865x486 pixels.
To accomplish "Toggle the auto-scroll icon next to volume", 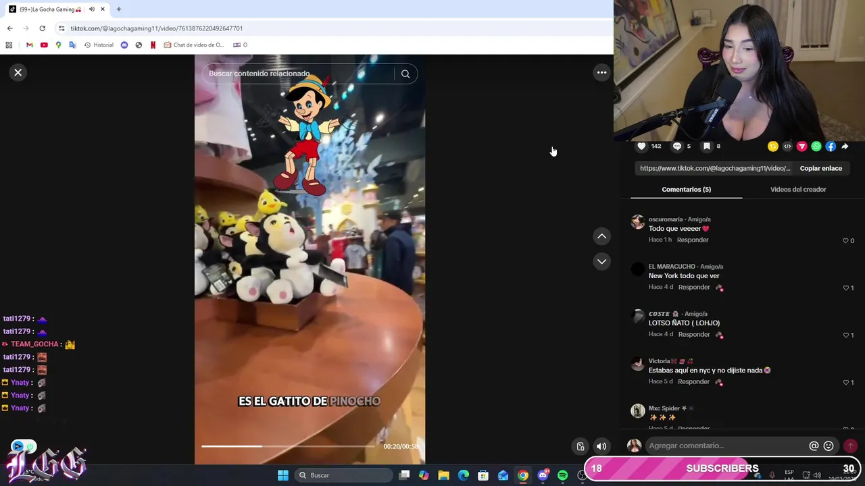I will [580, 446].
